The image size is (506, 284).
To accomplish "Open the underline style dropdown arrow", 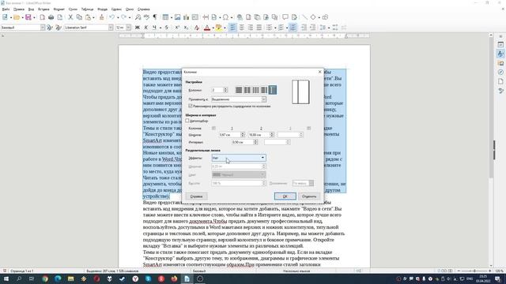I will coord(160,28).
